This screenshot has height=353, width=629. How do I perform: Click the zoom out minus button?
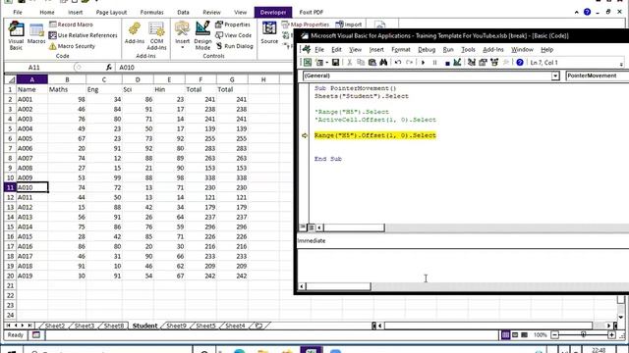(554, 335)
